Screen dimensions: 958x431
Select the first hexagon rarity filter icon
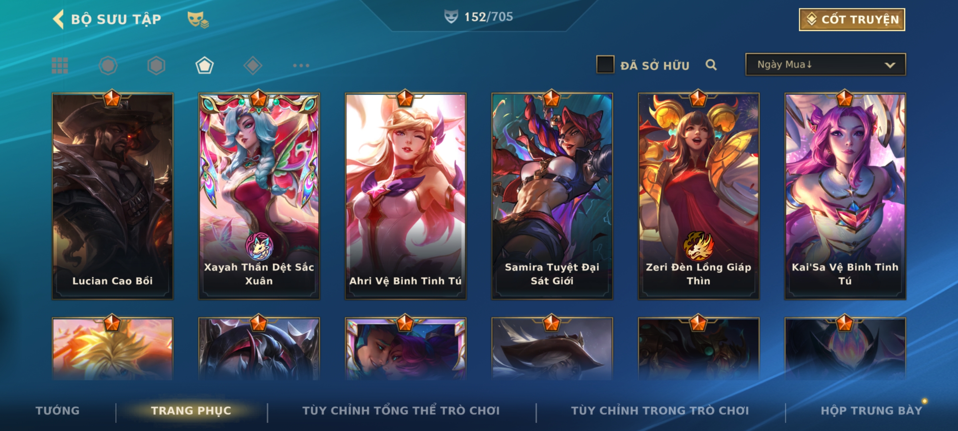(108, 65)
